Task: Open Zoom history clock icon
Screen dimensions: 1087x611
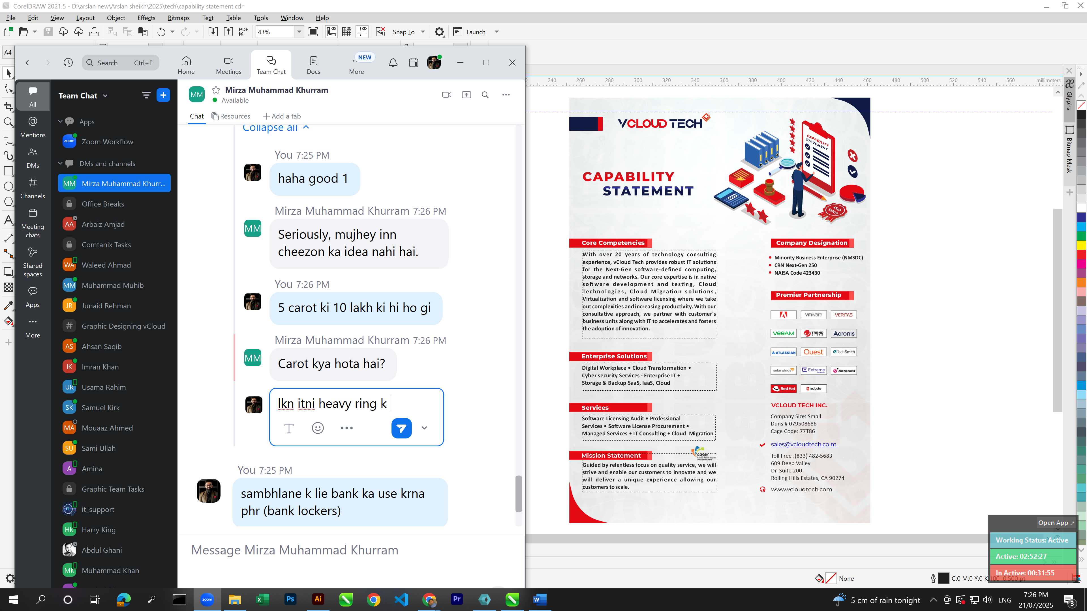Action: coord(68,63)
